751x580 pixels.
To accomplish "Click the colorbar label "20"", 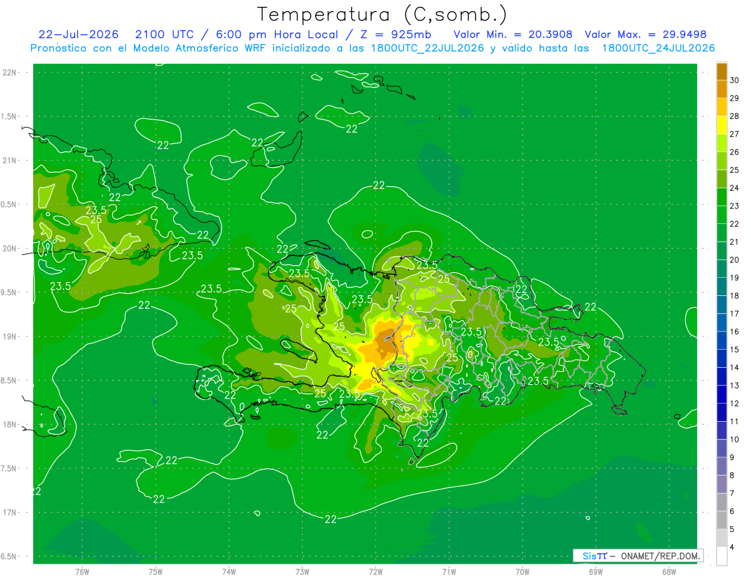I will click(x=735, y=260).
